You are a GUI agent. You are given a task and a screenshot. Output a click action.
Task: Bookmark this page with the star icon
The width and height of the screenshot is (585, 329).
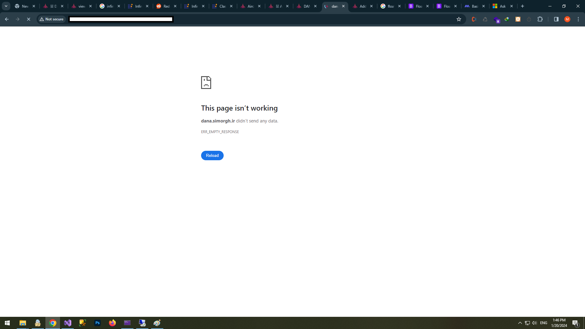click(x=459, y=19)
